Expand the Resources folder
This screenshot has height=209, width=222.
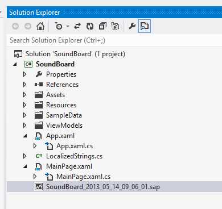coord(24,105)
